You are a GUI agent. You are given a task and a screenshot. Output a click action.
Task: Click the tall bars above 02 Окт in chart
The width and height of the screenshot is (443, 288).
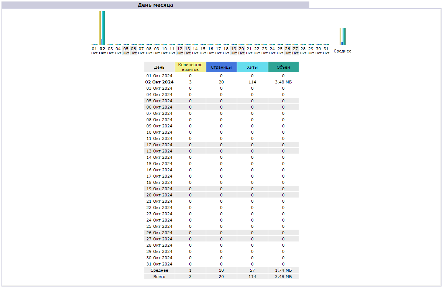pos(102,28)
